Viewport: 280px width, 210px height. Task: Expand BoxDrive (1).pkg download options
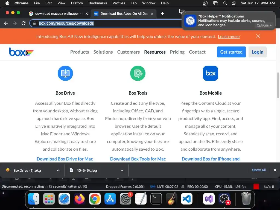pyautogui.click(x=58, y=170)
